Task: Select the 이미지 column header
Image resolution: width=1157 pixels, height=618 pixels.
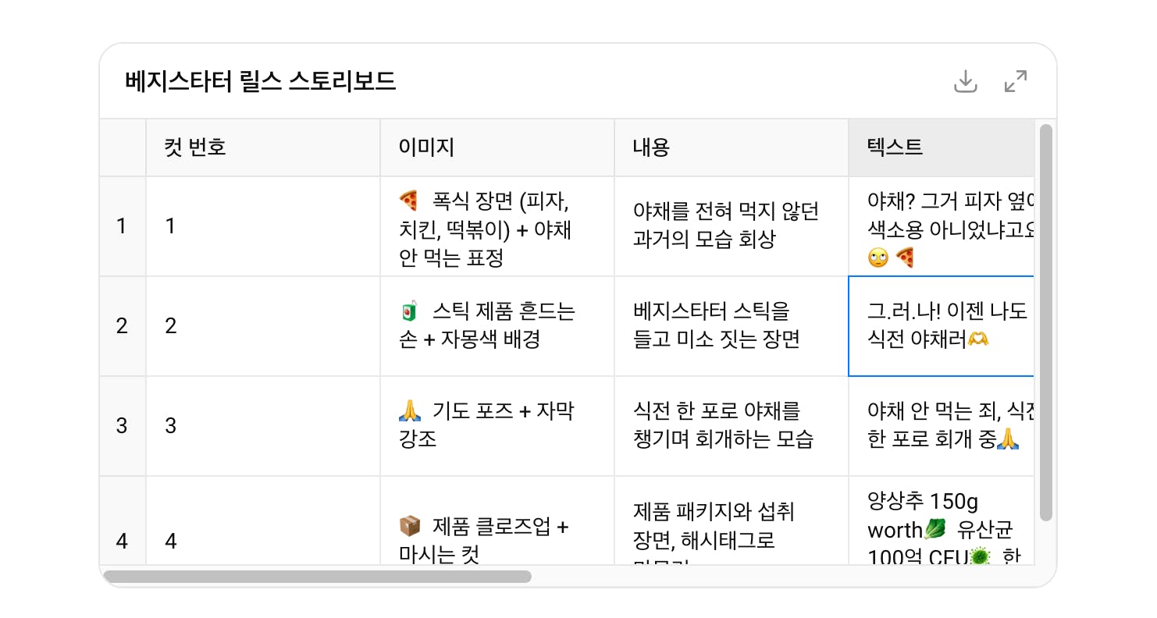Action: click(497, 147)
